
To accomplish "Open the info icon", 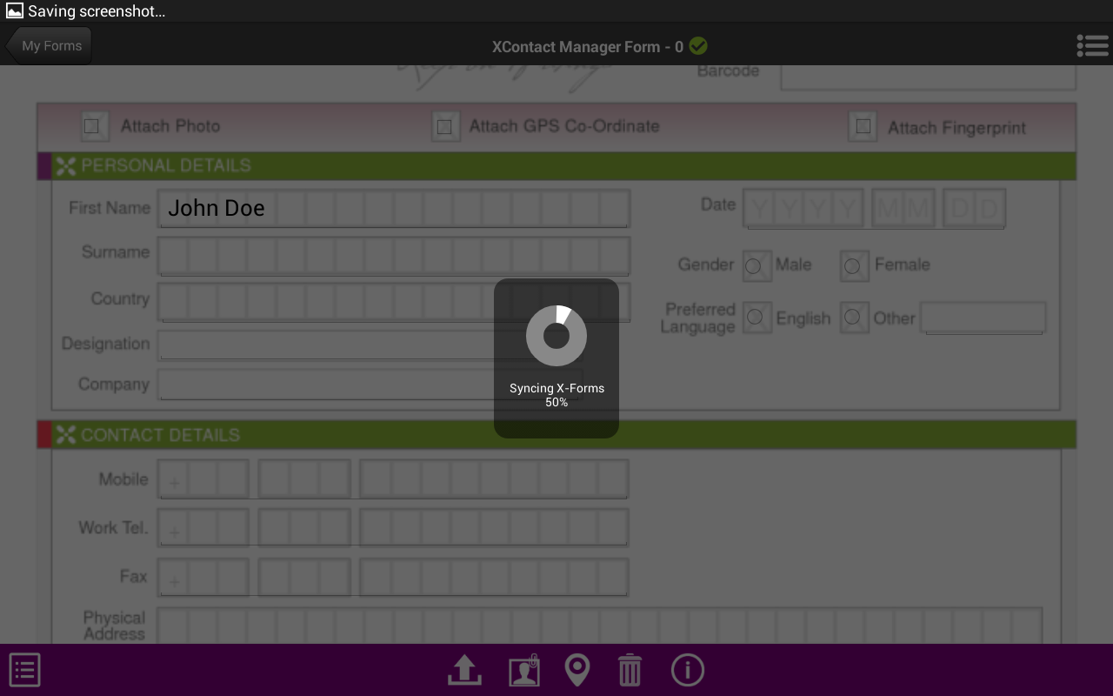I will pyautogui.click(x=688, y=670).
